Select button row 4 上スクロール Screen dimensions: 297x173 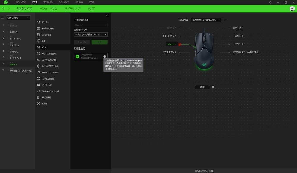18,44
